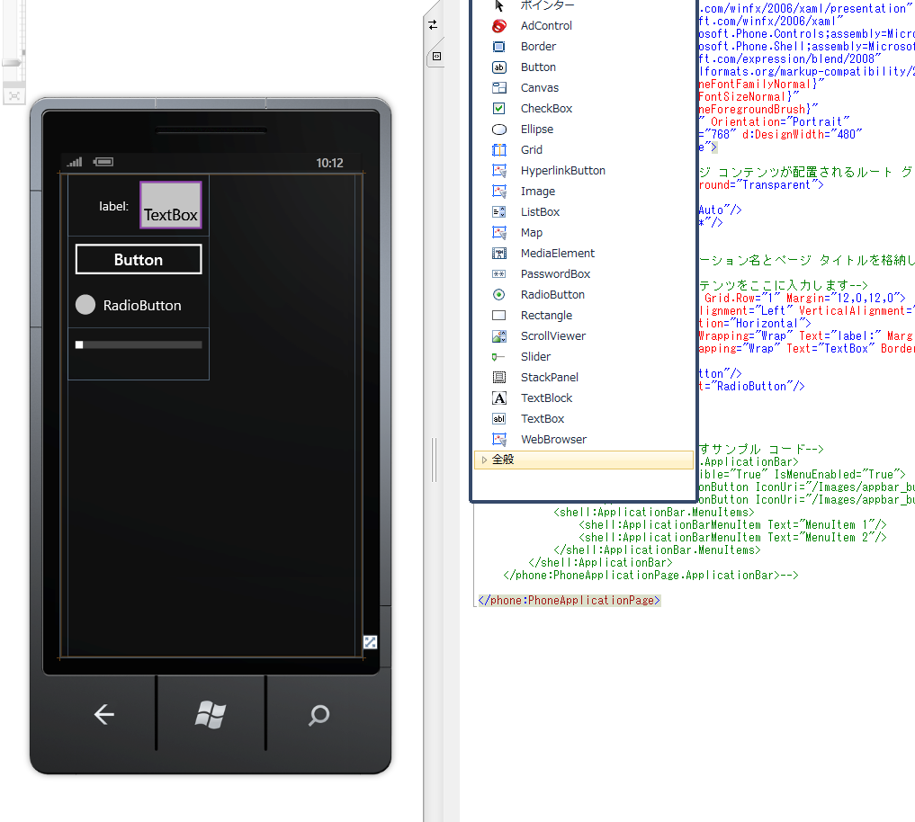Select the Slider control from the toolbox

click(x=536, y=356)
